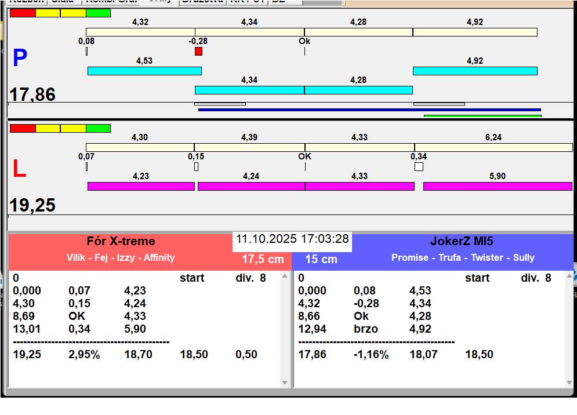Screen dimensions: 577x415
Task: Click lane P yellow light beside the green light
Action: point(73,13)
